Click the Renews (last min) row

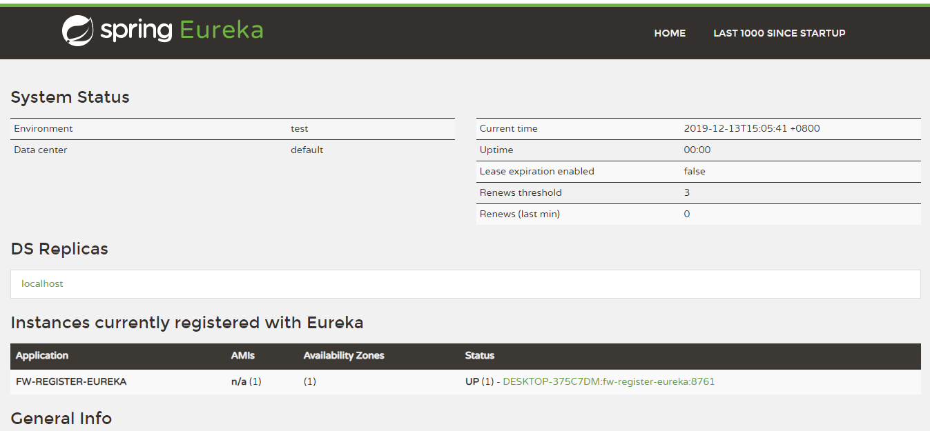click(x=686, y=214)
